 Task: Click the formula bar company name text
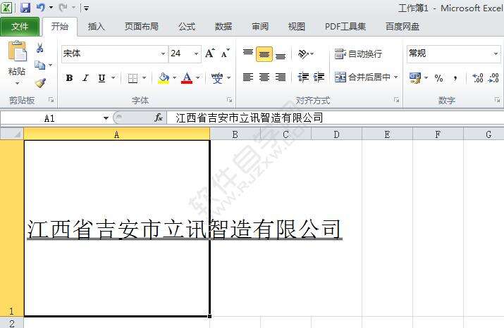(x=250, y=118)
